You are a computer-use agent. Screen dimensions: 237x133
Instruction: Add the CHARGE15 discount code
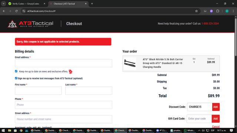[x=216, y=107]
